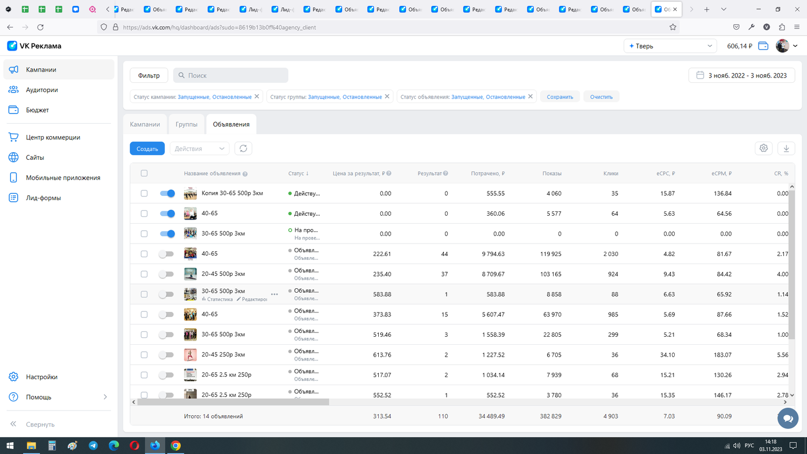
Task: Sort by Статус column
Action: point(299,173)
